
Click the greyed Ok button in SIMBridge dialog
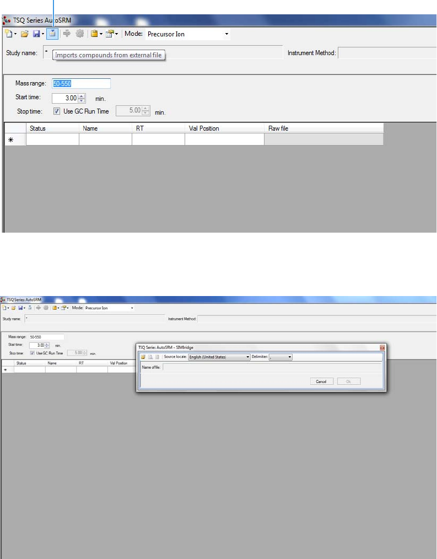pyautogui.click(x=349, y=381)
